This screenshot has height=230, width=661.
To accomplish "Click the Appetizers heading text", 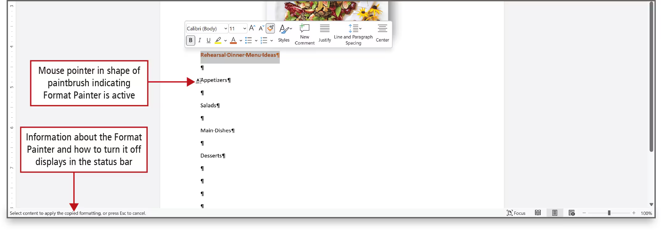I will tap(214, 80).
